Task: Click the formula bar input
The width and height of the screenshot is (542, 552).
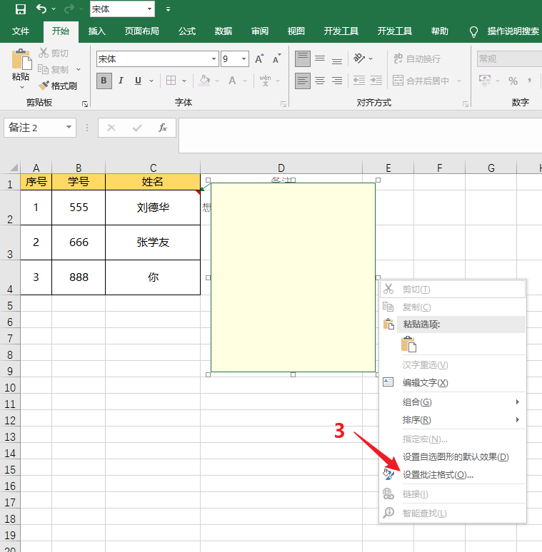Action: (360, 136)
